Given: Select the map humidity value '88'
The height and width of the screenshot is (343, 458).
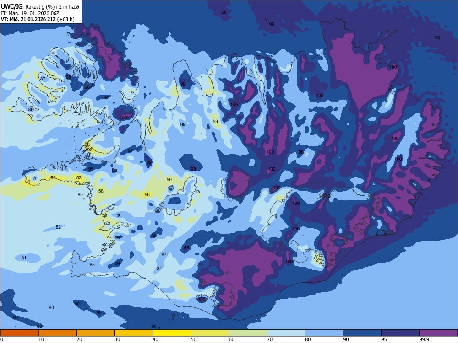Looking at the screenshot, I should (92, 265).
